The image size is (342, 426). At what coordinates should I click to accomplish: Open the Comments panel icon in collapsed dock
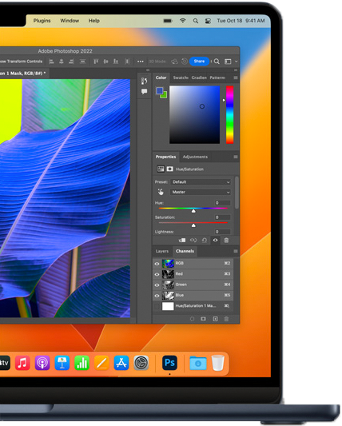pos(145,92)
